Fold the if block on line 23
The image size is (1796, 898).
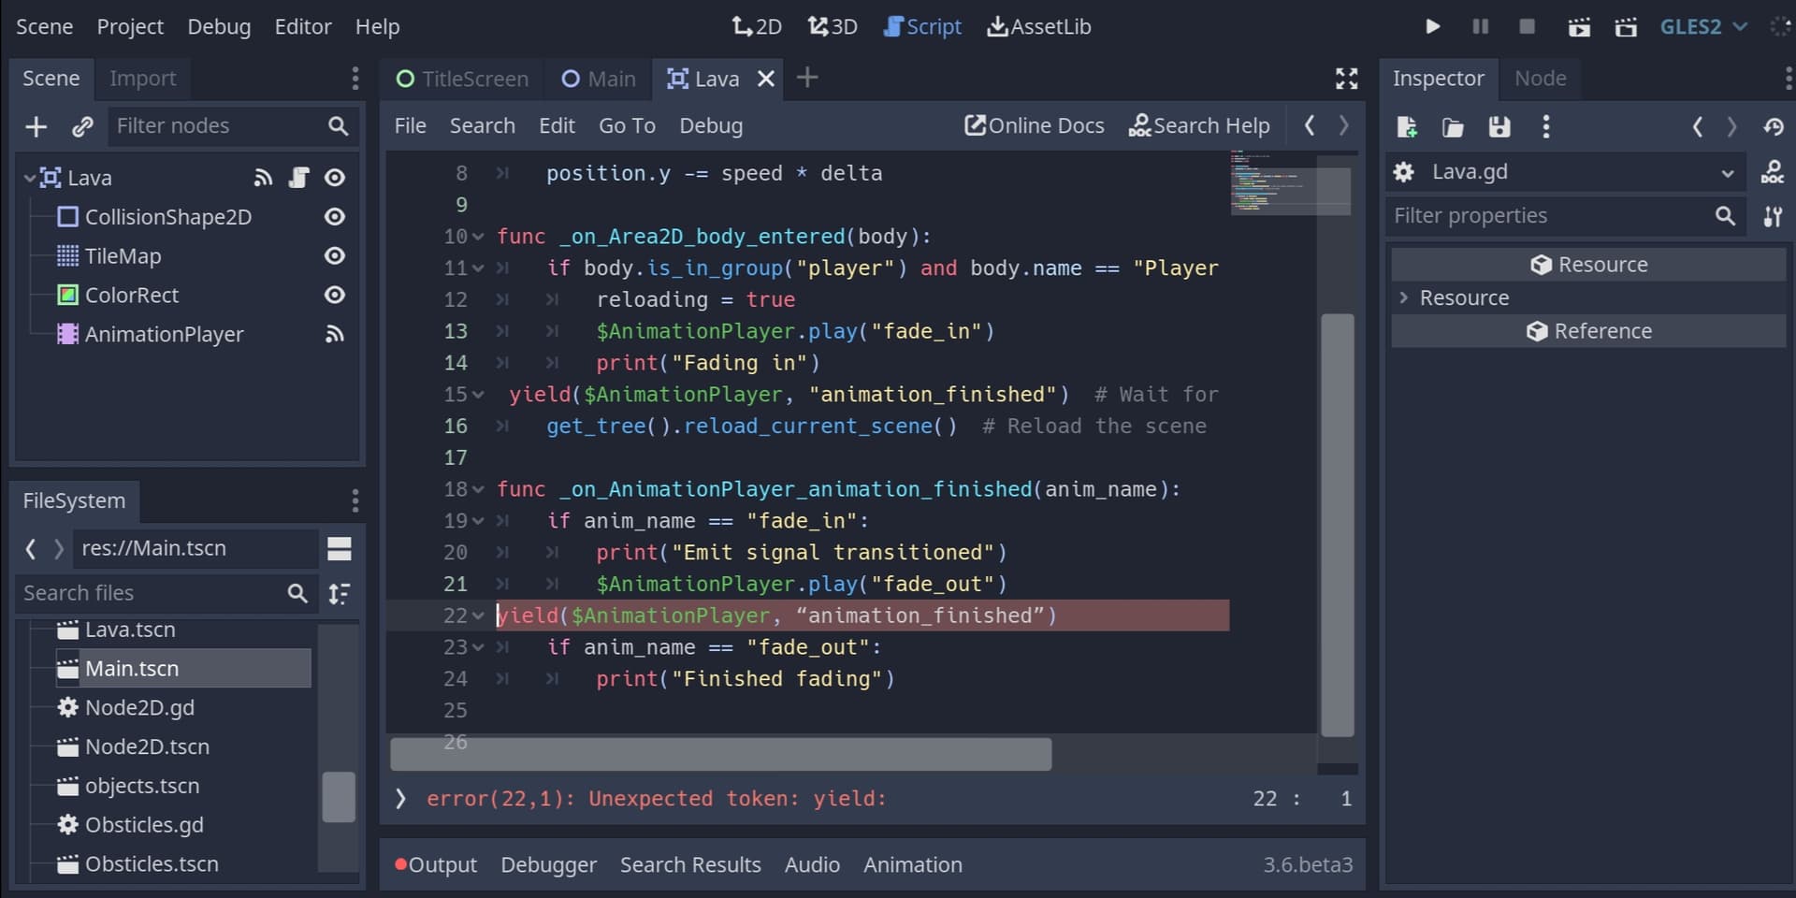pyautogui.click(x=478, y=648)
